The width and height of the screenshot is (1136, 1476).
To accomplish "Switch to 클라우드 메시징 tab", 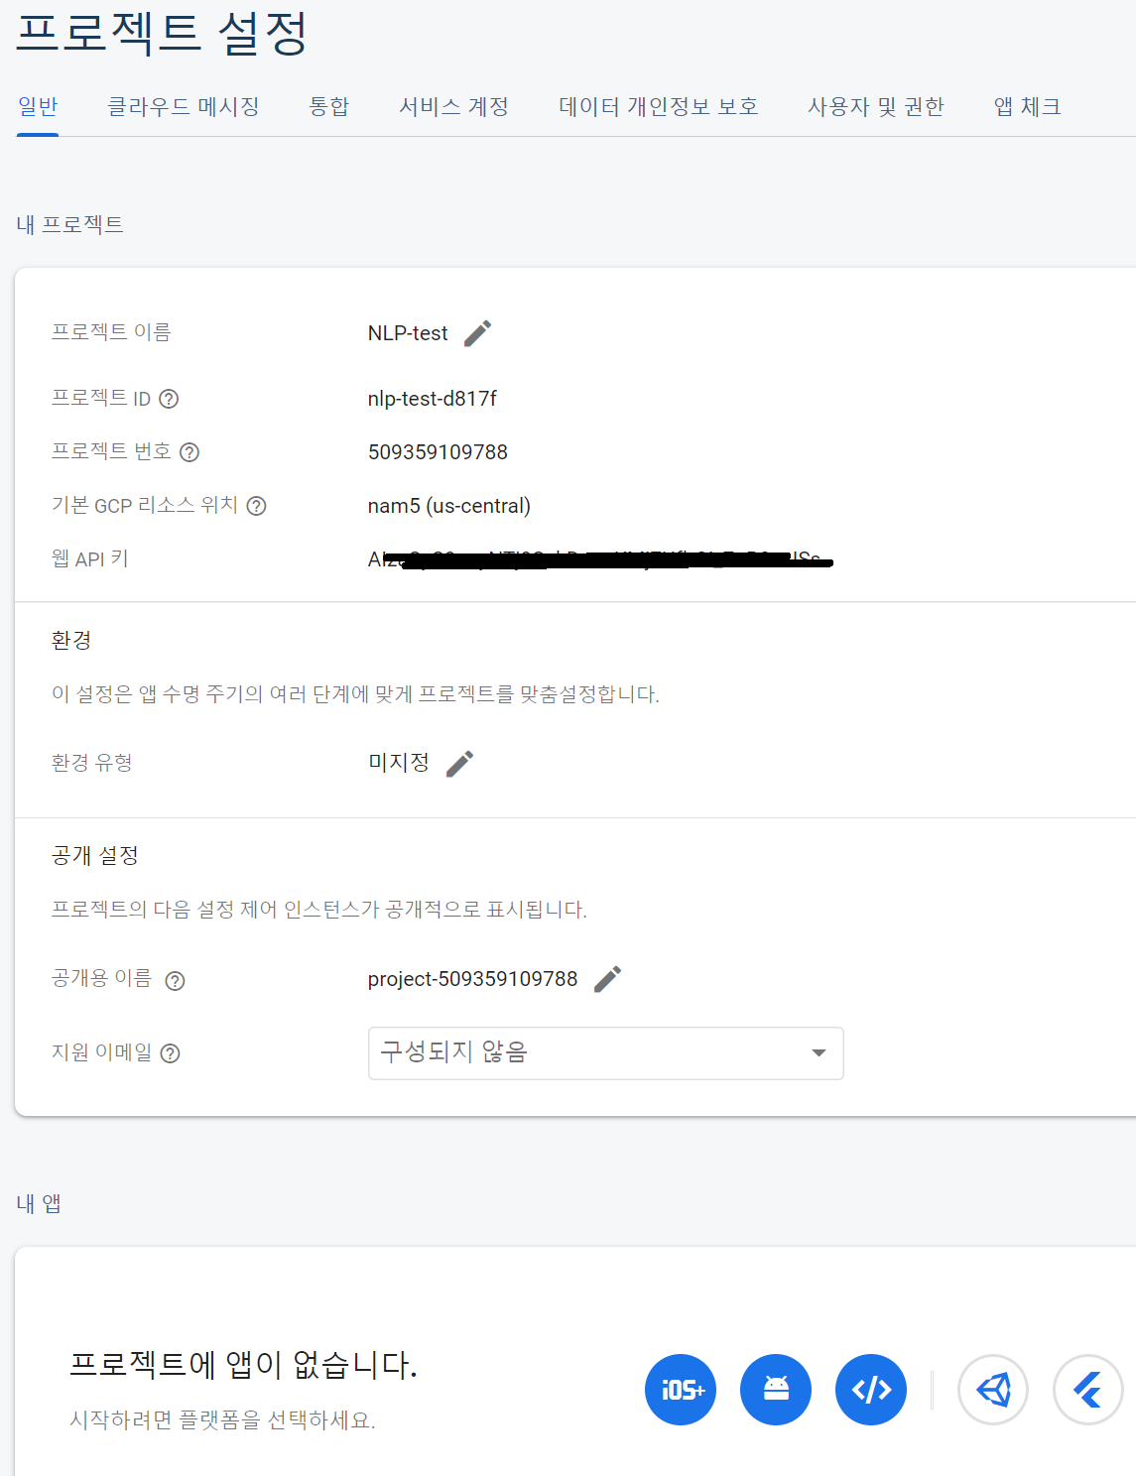I will [x=184, y=106].
